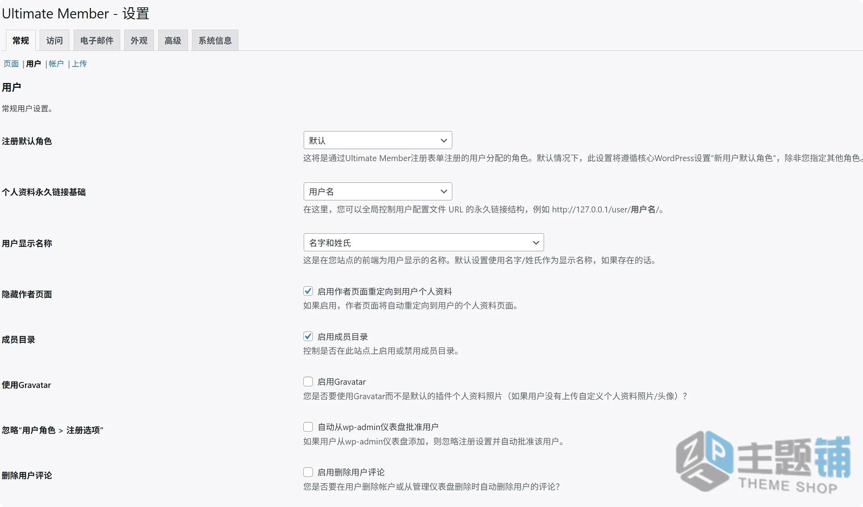This screenshot has height=507, width=863.
Task: Go to the 帐户 sub-section link
Action: click(x=56, y=64)
